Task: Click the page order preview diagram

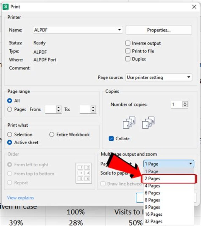Action: 84,173
